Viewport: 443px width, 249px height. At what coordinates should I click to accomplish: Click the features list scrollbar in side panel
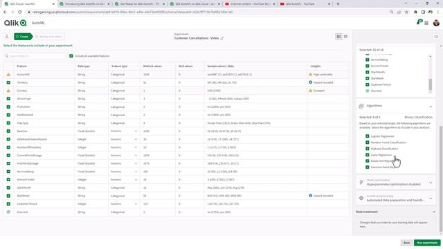(x=431, y=84)
